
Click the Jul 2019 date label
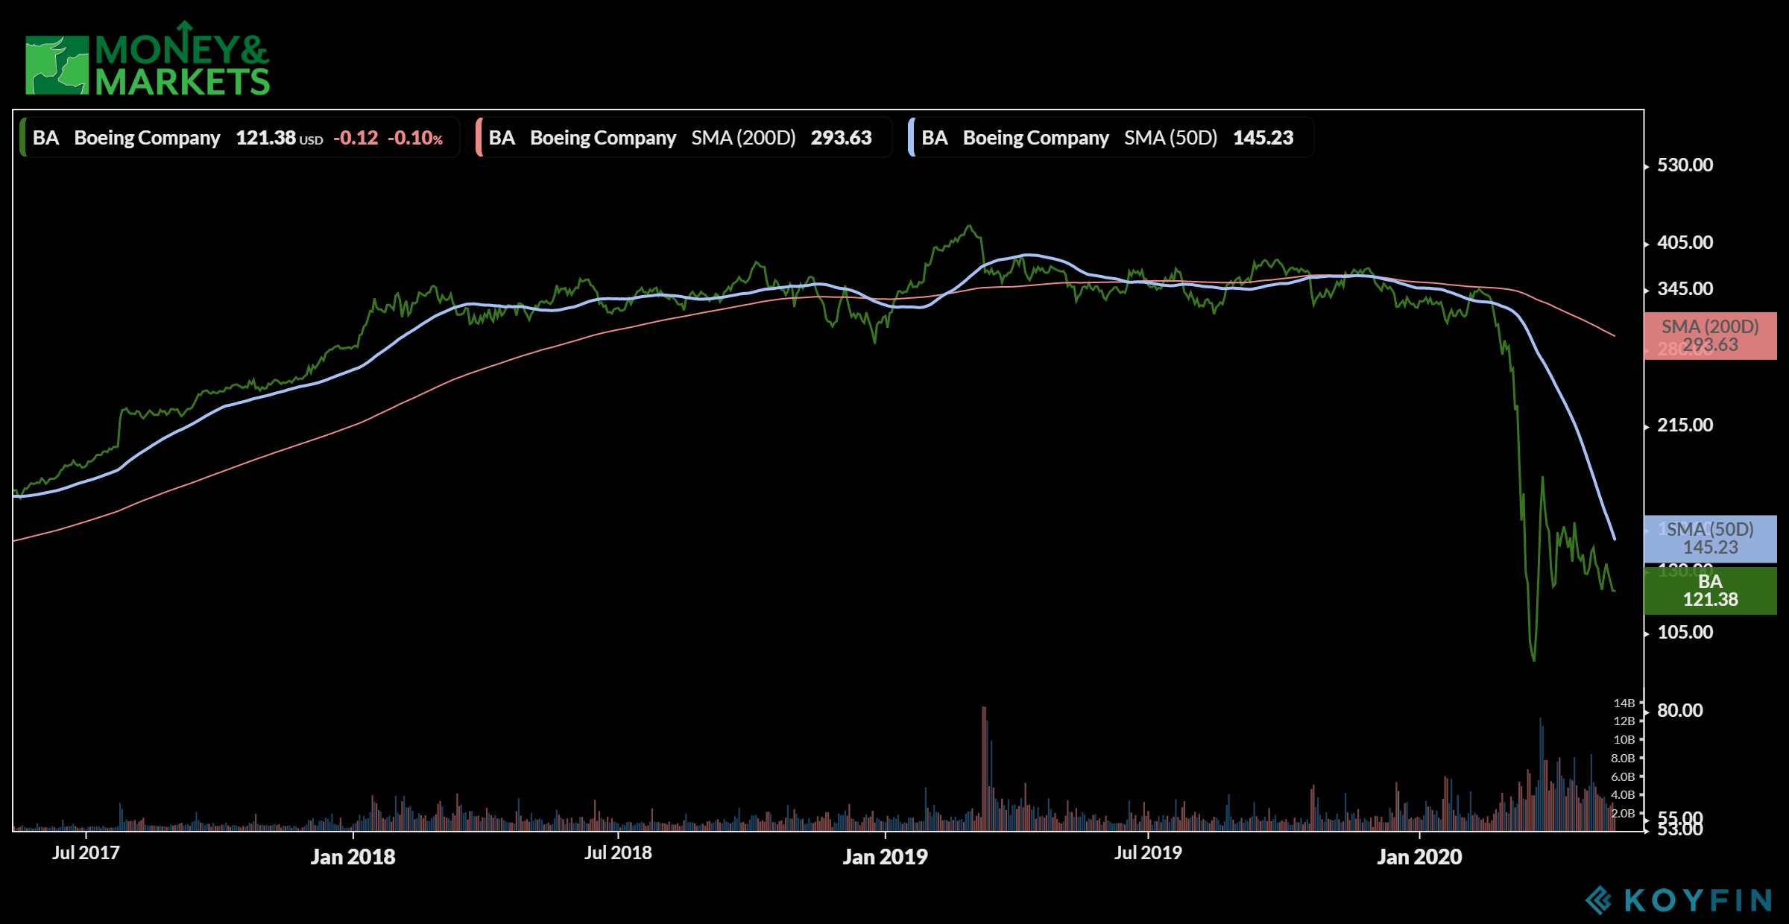[x=1148, y=853]
